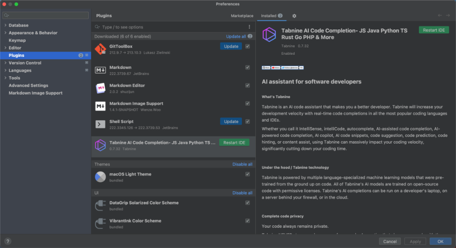The width and height of the screenshot is (456, 248).
Task: Open the plugins gear settings menu
Action: click(x=294, y=16)
